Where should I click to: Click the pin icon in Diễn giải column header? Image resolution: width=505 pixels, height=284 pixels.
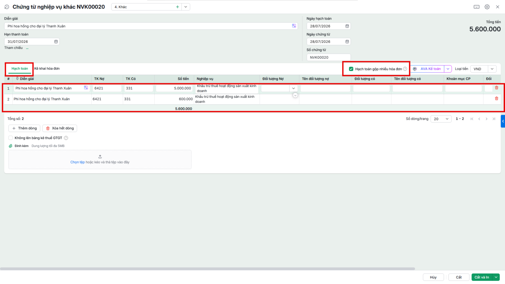(x=17, y=79)
